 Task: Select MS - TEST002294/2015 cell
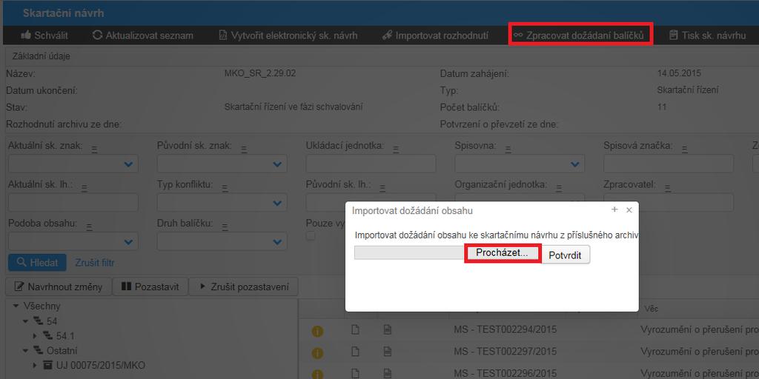[x=506, y=329]
